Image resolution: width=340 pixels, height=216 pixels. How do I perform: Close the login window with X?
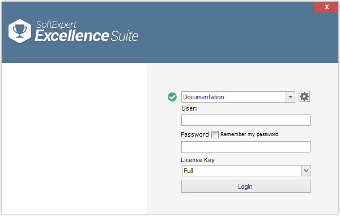(x=326, y=7)
